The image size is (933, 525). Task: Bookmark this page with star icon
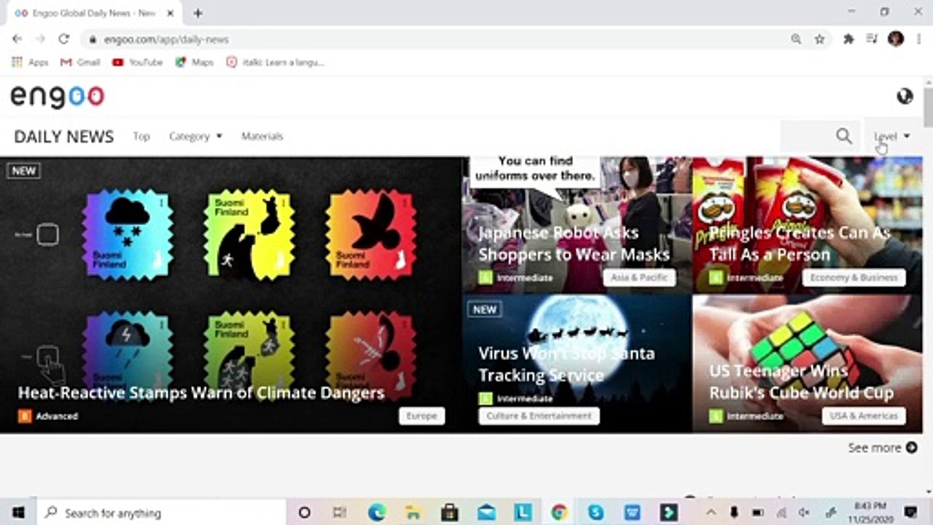[x=819, y=39]
